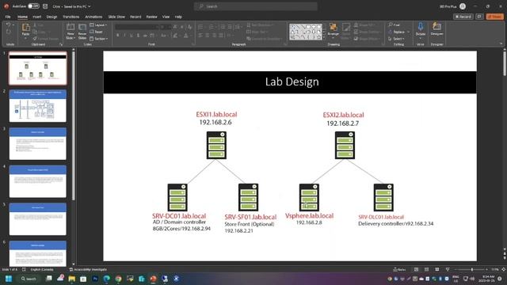
Task: Select slide 2 thumbnail
Action: tap(38, 106)
